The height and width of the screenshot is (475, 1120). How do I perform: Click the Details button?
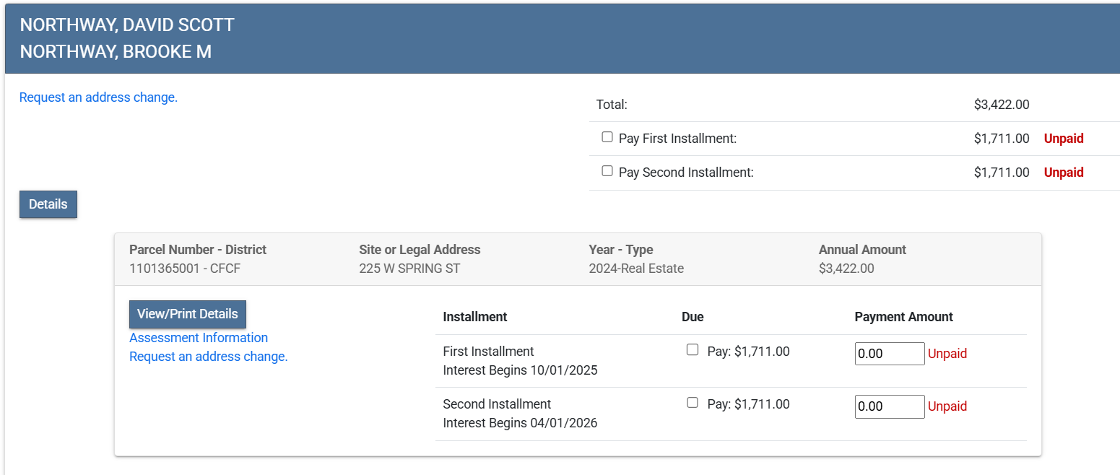click(48, 204)
